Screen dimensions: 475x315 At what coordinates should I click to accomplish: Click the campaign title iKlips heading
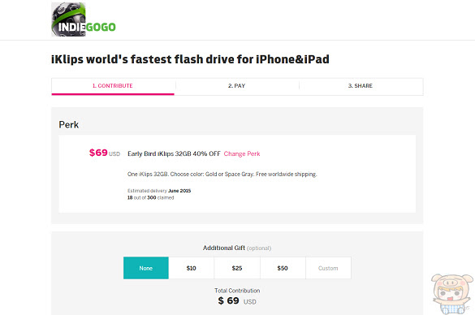(x=190, y=59)
